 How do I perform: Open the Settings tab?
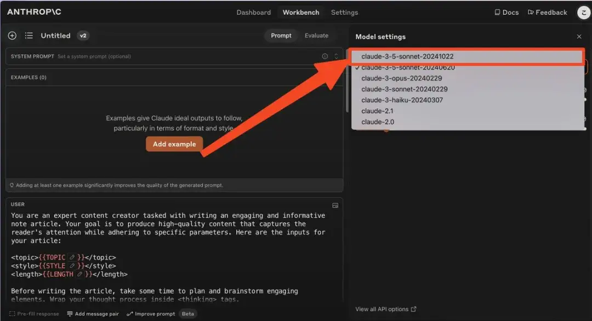click(344, 13)
